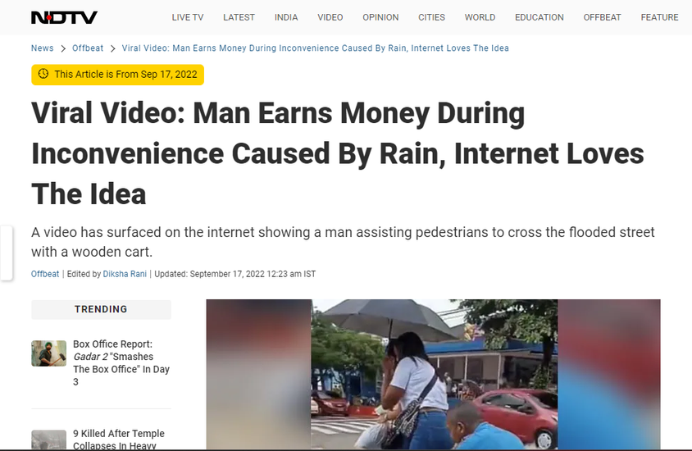Viewport: 692px width, 451px height.
Task: Click the article title breadcrumb link
Action: [x=315, y=48]
